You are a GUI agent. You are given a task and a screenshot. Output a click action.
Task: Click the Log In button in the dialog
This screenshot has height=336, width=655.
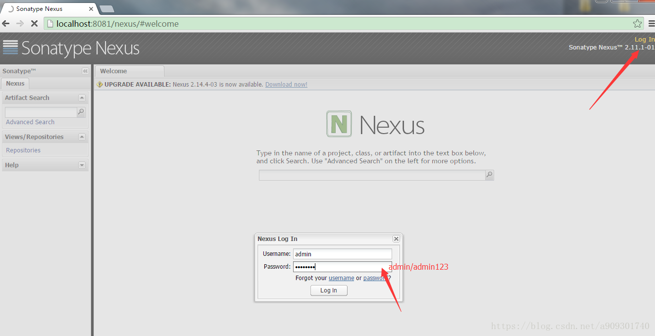pyautogui.click(x=329, y=290)
